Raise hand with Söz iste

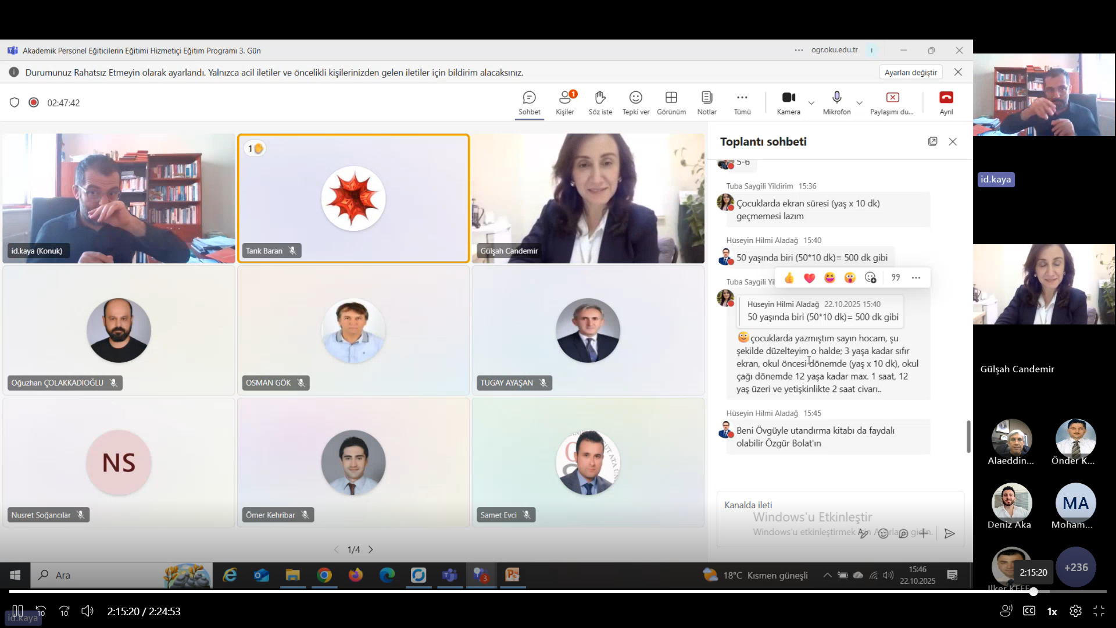[x=600, y=98]
